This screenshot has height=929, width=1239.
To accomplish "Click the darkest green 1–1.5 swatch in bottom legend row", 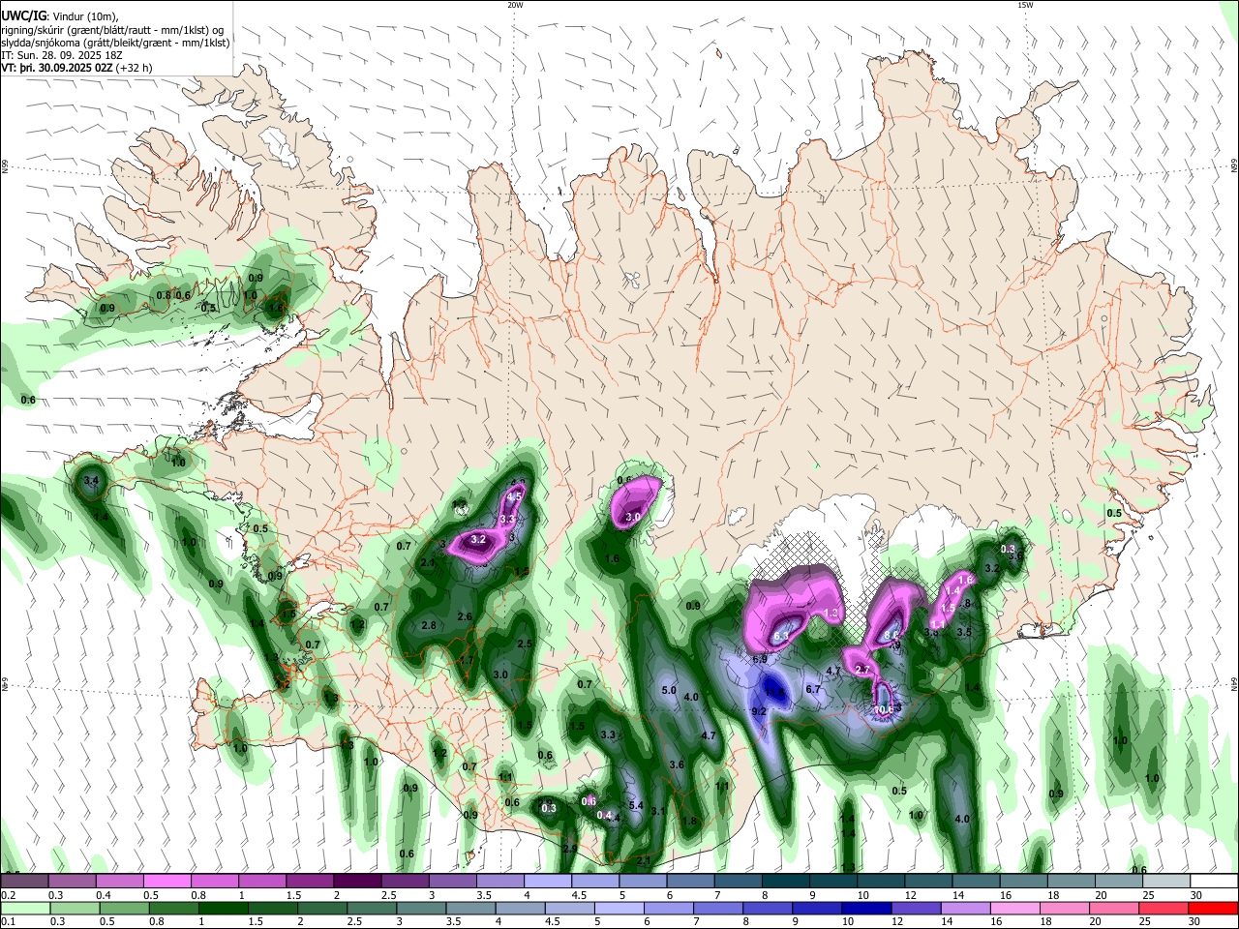I will pyautogui.click(x=225, y=909).
